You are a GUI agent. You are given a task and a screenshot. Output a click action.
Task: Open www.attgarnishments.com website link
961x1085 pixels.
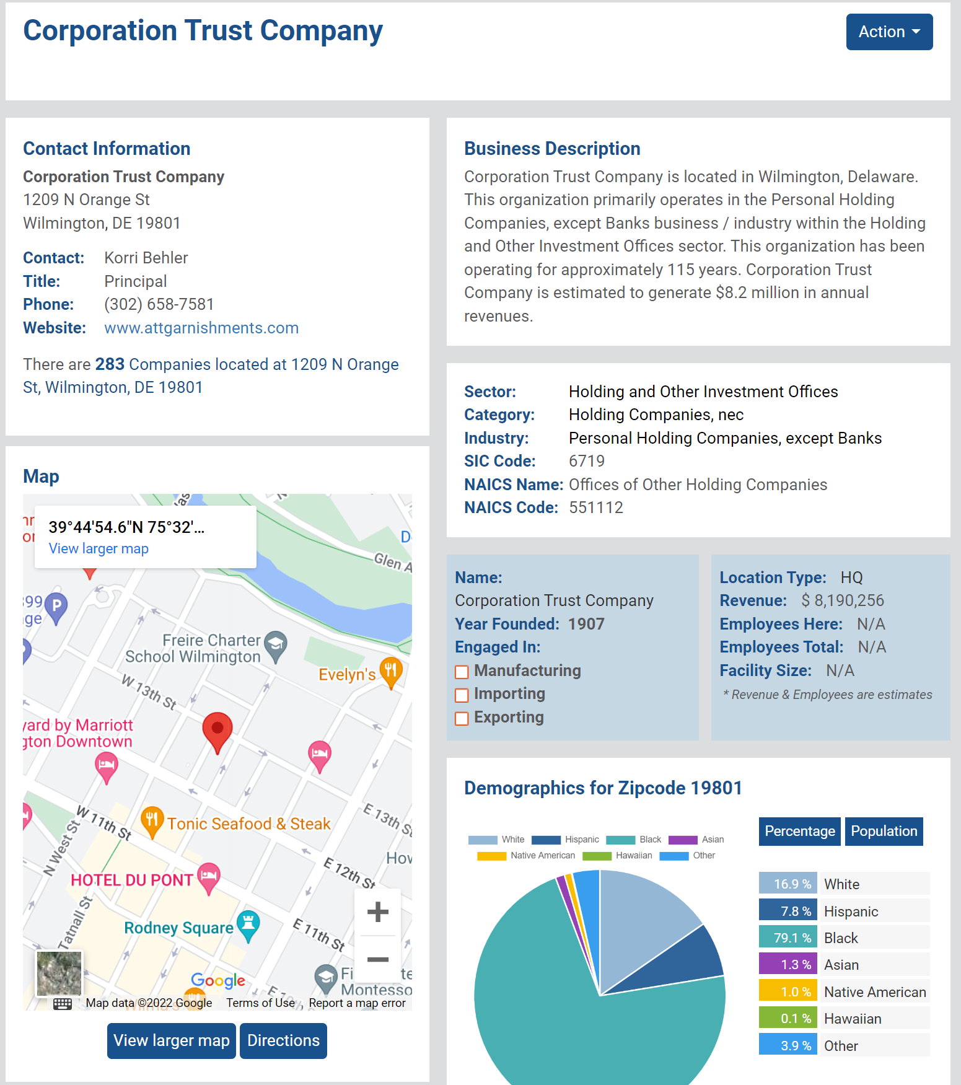[201, 328]
